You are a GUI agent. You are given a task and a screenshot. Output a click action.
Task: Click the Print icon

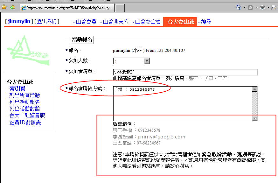(x=262, y=7)
